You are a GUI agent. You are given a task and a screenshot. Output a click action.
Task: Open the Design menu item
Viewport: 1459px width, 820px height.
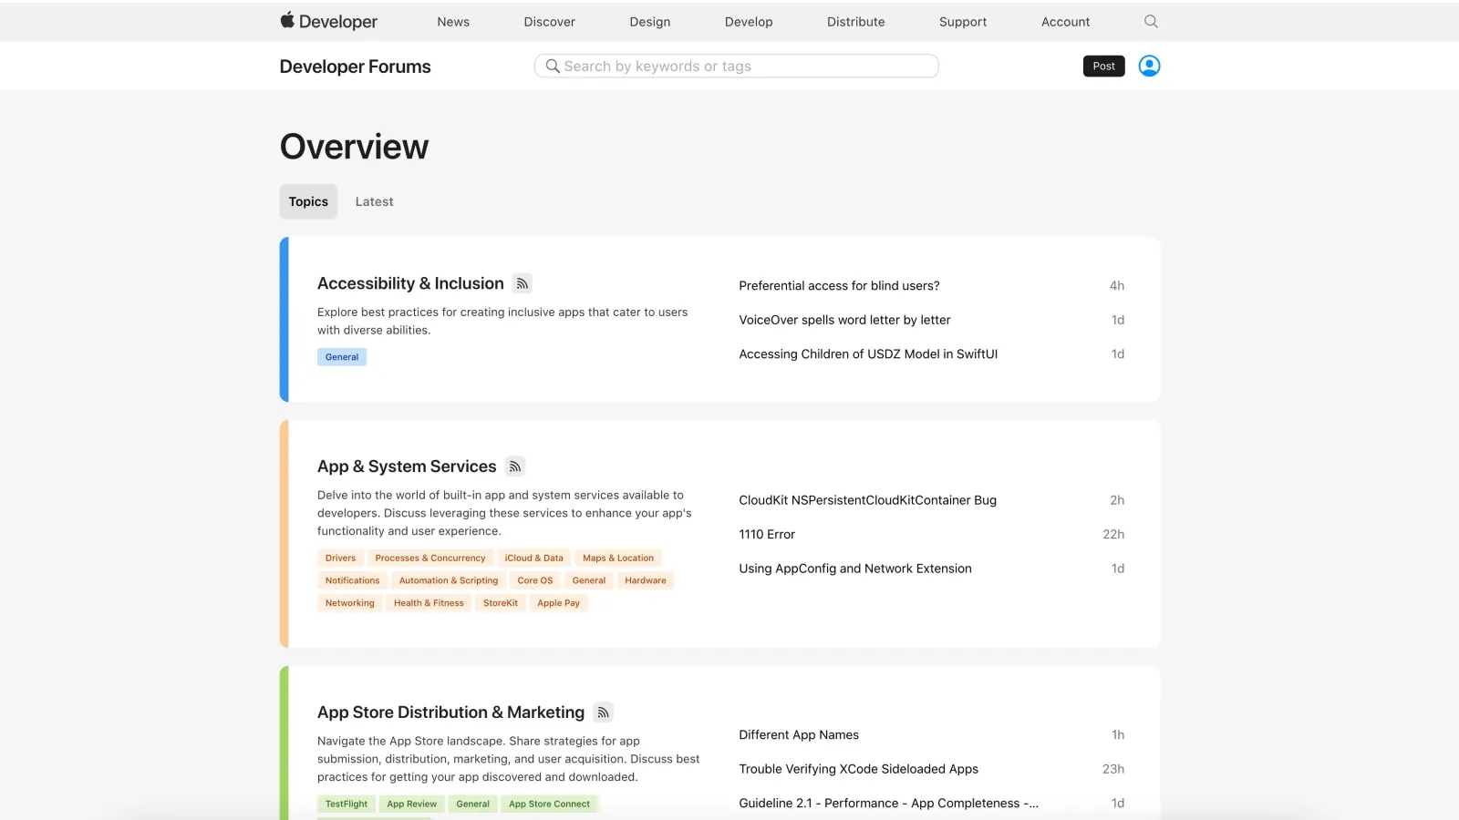coord(650,22)
